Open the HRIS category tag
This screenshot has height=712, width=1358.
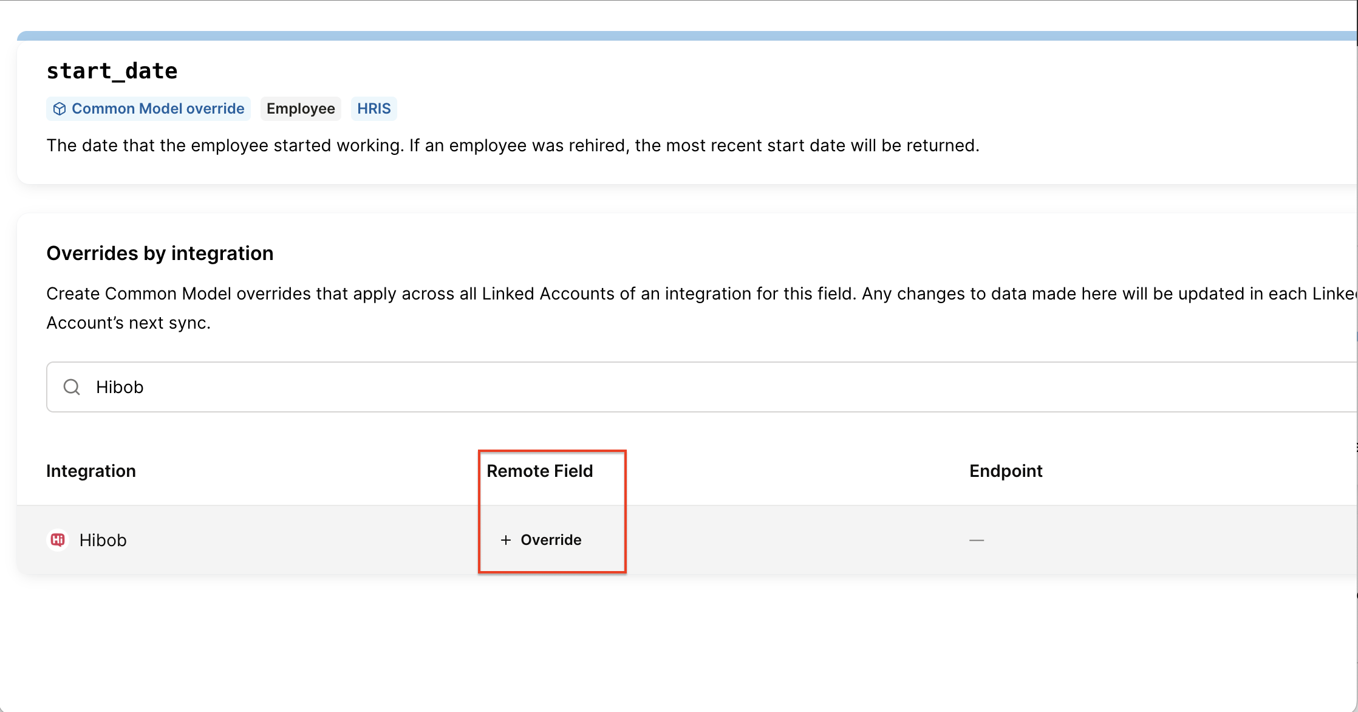[x=374, y=109]
